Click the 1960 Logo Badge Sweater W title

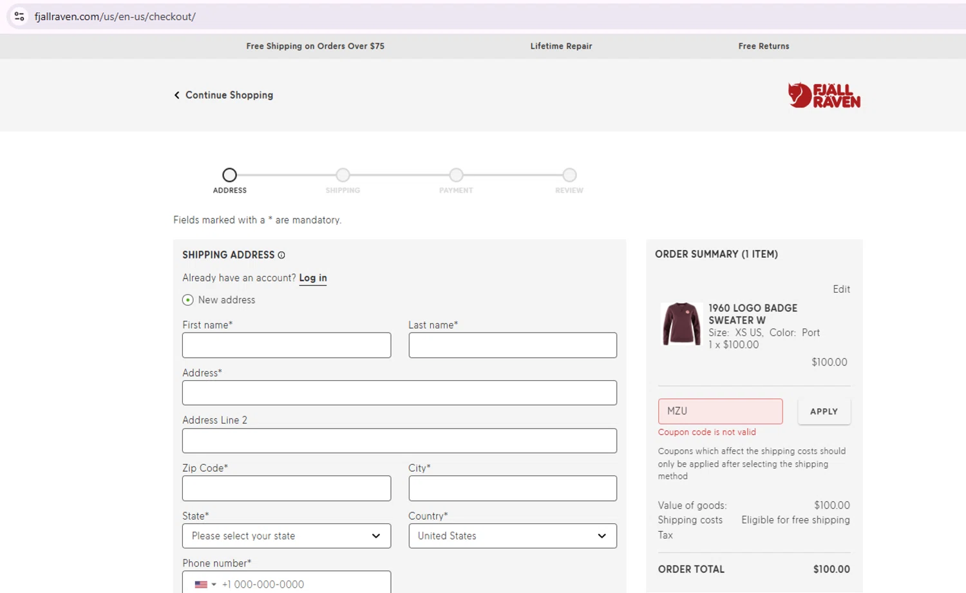pos(752,314)
